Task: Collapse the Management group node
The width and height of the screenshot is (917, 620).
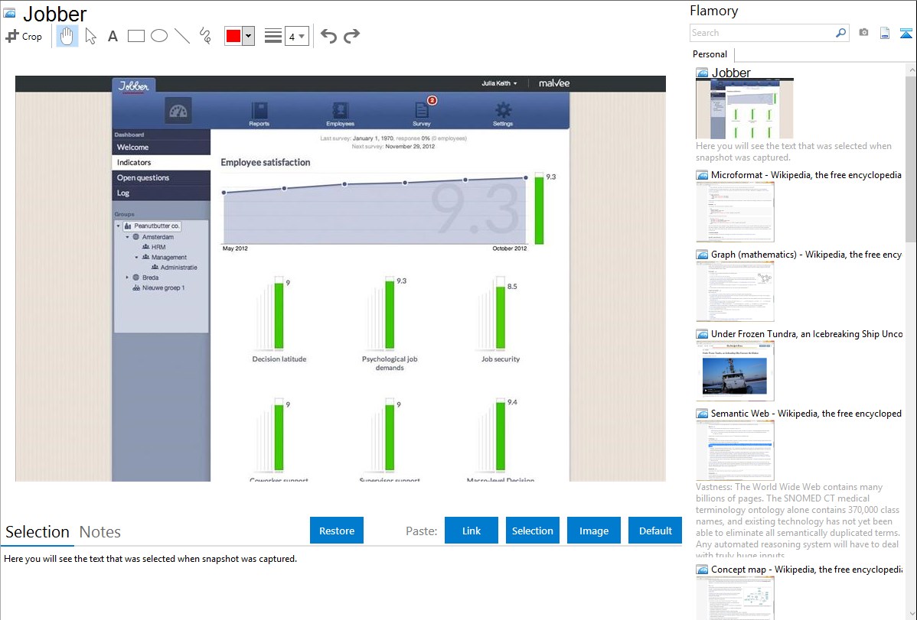Action: click(x=137, y=257)
